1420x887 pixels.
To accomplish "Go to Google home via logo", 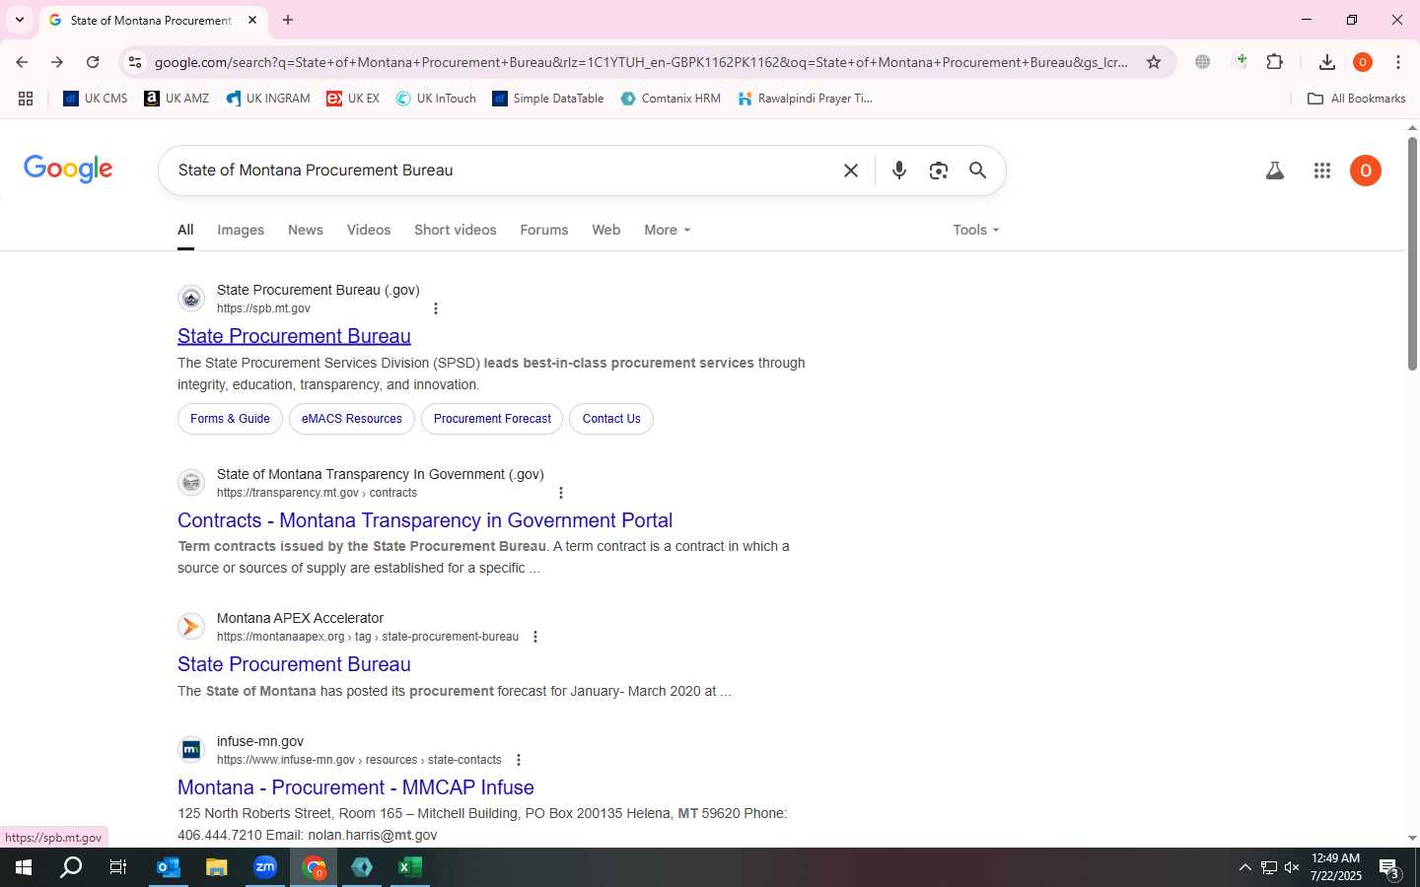I will 68,170.
